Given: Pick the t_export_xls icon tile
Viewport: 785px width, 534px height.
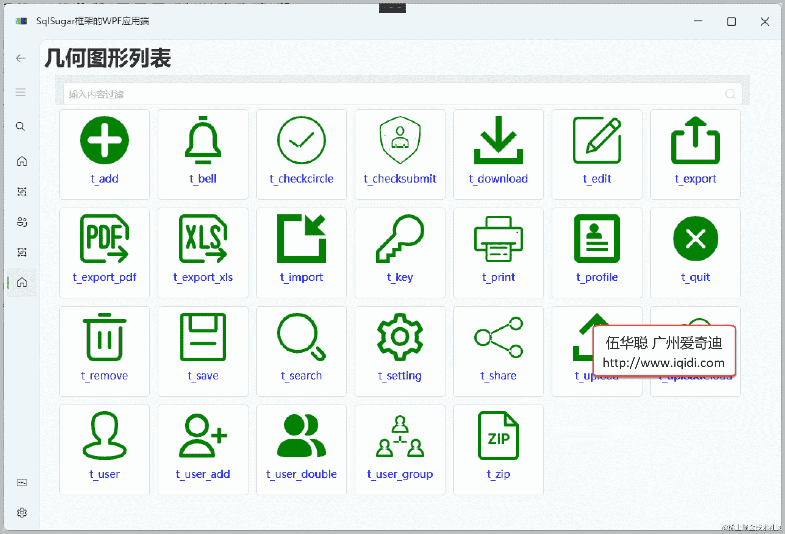Looking at the screenshot, I should click(x=203, y=253).
